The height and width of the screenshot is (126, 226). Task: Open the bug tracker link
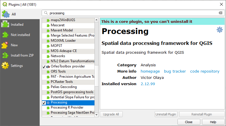pyautogui.click(x=175, y=71)
